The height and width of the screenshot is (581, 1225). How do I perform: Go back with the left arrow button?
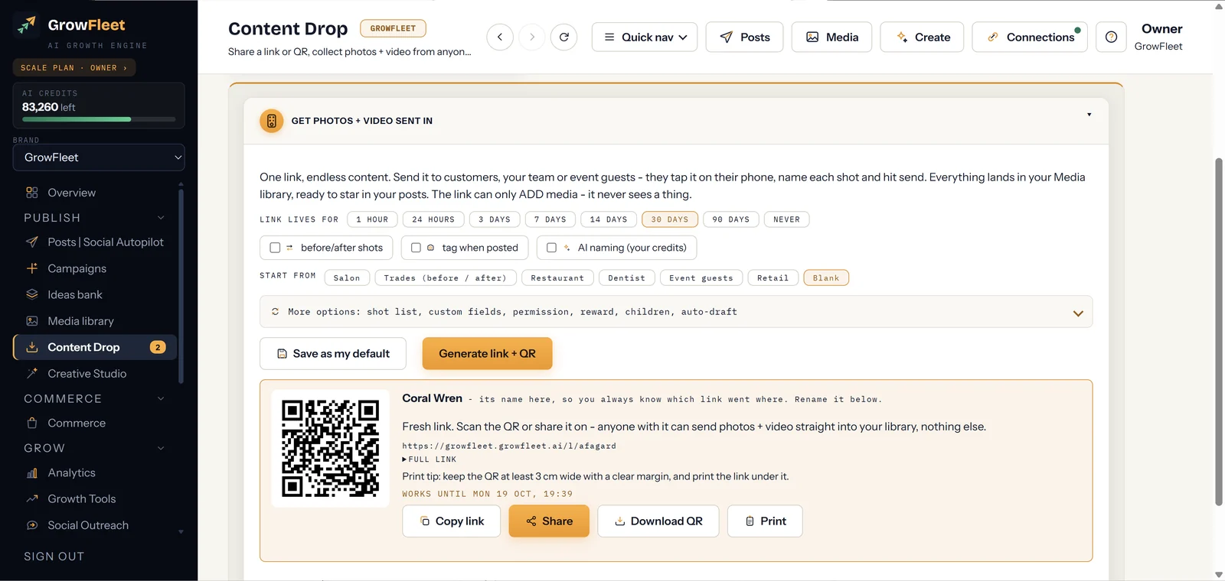tap(500, 37)
